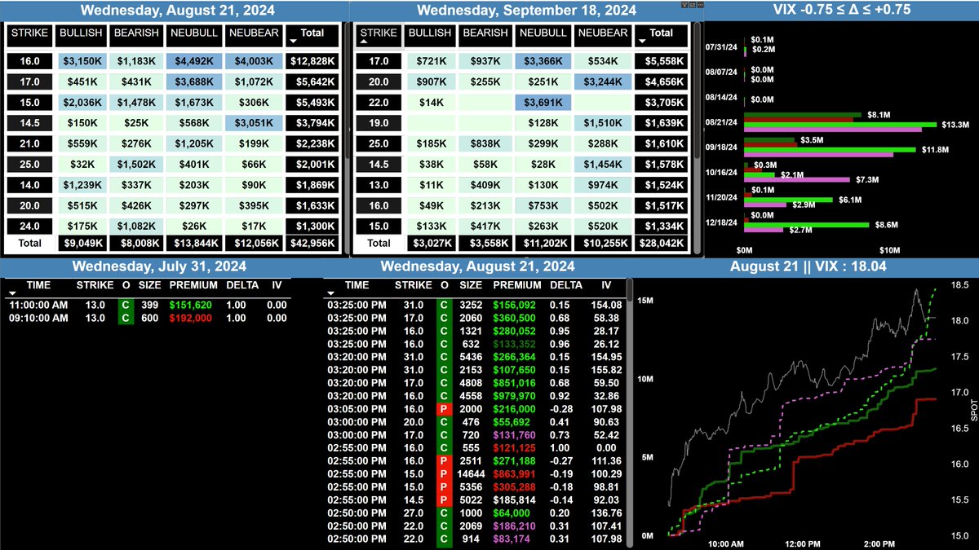The width and height of the screenshot is (979, 550).
Task: Select the 10/16/24 pink bar labeled $7.3M
Action: [799, 178]
